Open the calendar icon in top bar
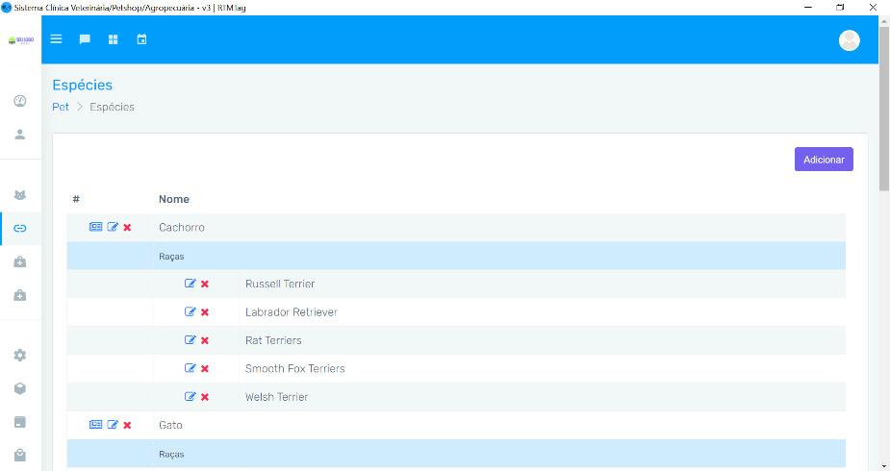The width and height of the screenshot is (890, 471). click(x=141, y=39)
